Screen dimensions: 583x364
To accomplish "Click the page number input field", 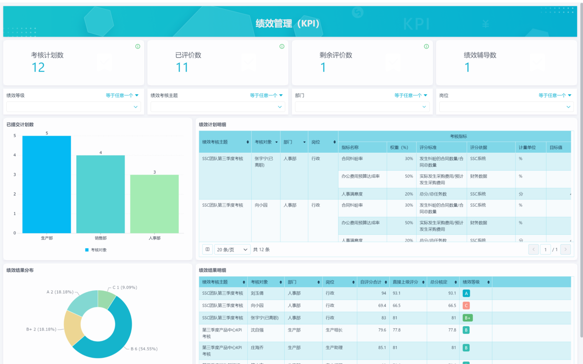I will coord(545,249).
